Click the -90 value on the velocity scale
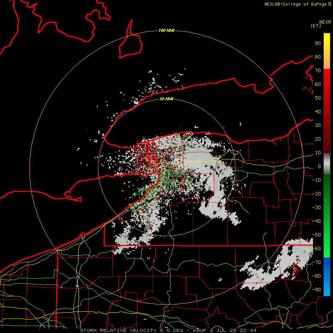This screenshot has height=333, width=333. tap(316, 290)
